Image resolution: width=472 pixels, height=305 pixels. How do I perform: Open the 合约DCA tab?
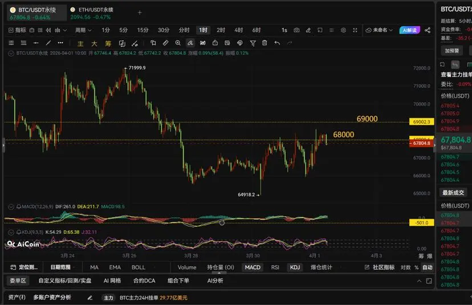[144, 281]
